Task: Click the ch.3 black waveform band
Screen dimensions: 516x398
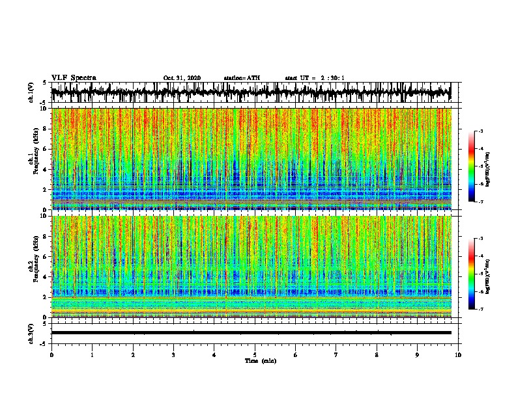Action: point(251,333)
